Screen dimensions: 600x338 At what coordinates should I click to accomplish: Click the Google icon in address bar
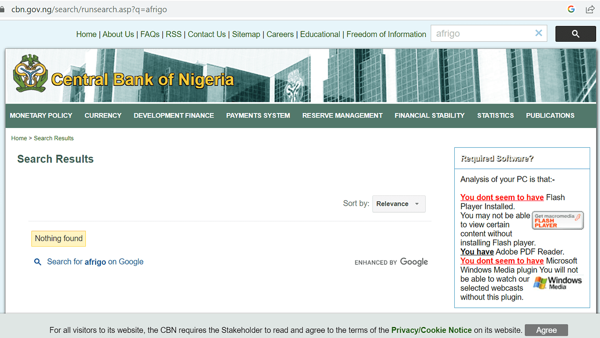point(571,9)
